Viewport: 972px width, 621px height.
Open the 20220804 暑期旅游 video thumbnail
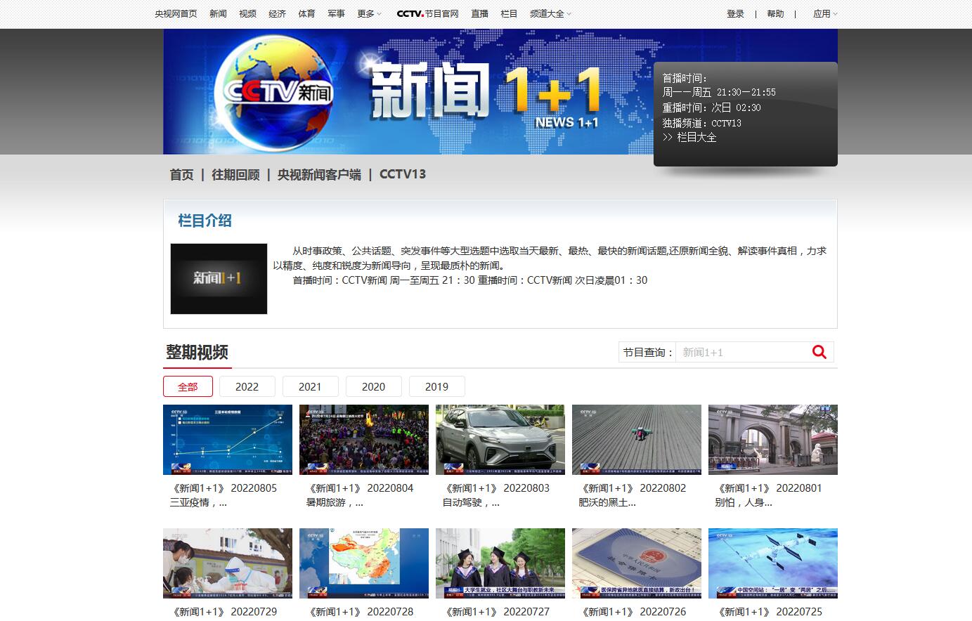pos(364,440)
